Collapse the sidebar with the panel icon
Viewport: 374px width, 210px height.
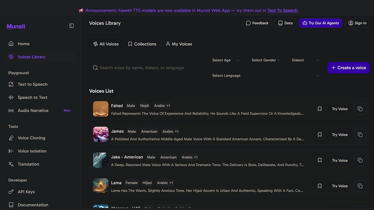point(71,26)
